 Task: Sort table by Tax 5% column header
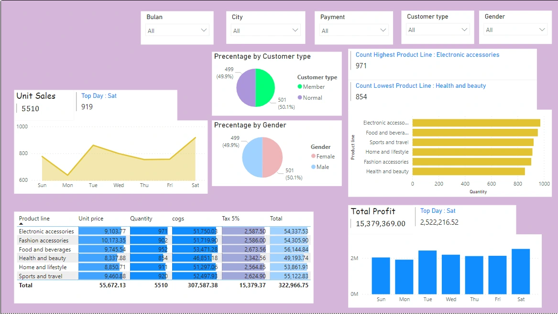tap(230, 219)
